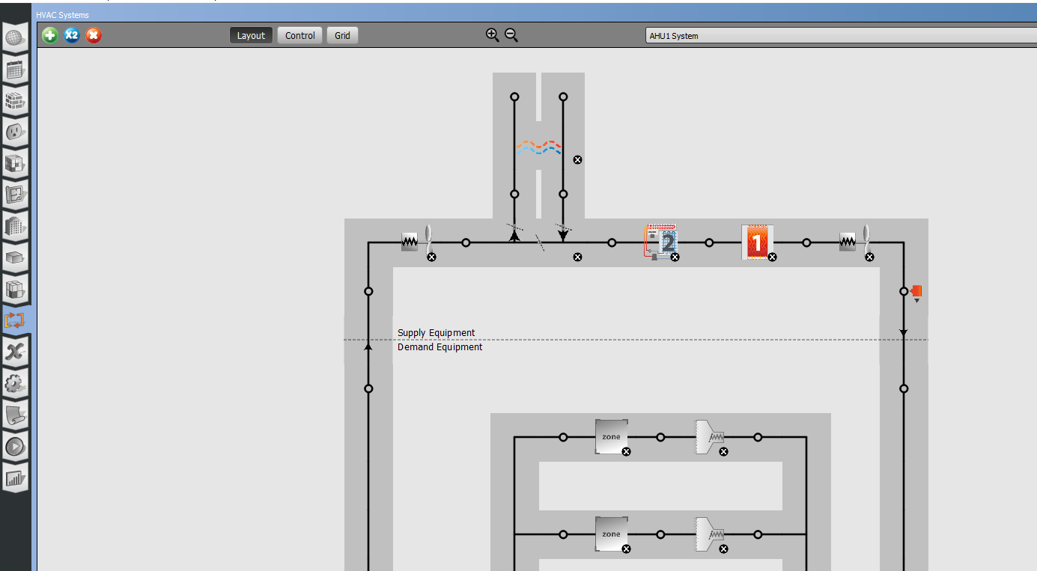Open the Schedules calendar tab
This screenshot has width=1037, height=571.
(x=16, y=70)
